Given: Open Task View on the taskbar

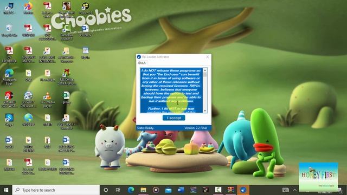Looking at the screenshot, I should (x=118, y=190).
